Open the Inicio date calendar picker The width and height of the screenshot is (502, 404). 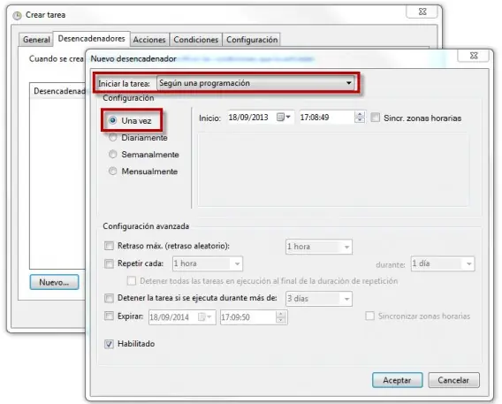[284, 118]
